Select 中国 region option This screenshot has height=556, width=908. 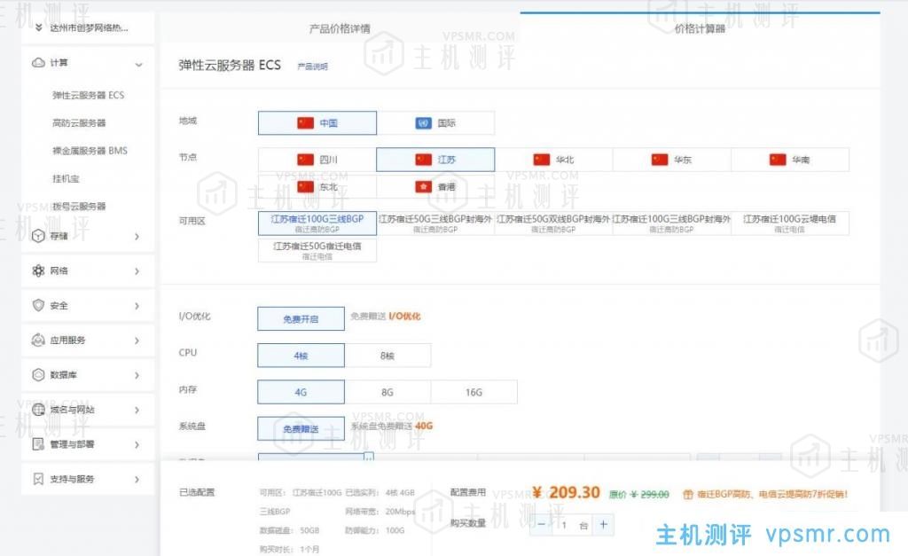point(317,122)
